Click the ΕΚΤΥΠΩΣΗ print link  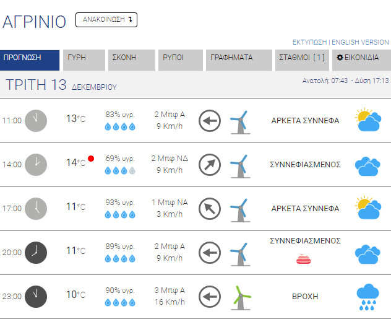[309, 42]
